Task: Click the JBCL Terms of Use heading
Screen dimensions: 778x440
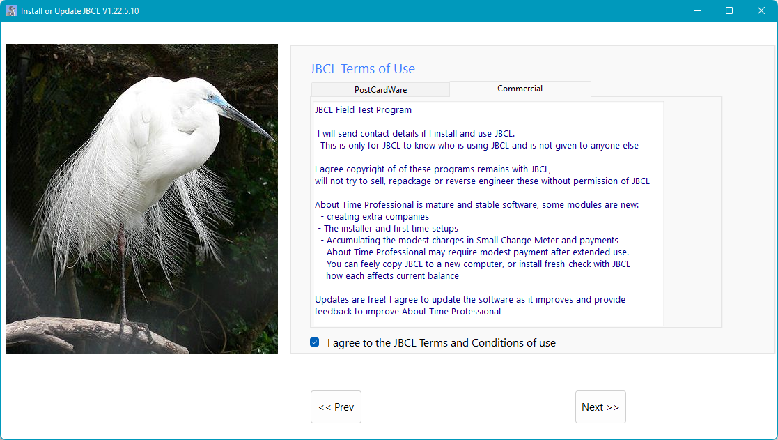Action: tap(362, 69)
